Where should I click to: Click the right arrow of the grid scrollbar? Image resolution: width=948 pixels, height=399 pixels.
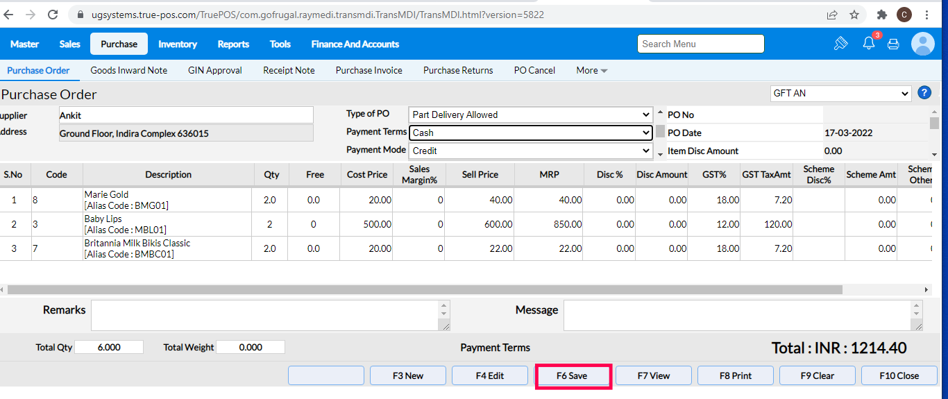coord(926,289)
